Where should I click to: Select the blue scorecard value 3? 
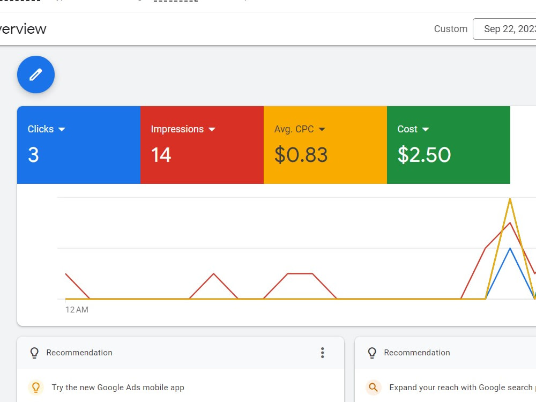[33, 155]
